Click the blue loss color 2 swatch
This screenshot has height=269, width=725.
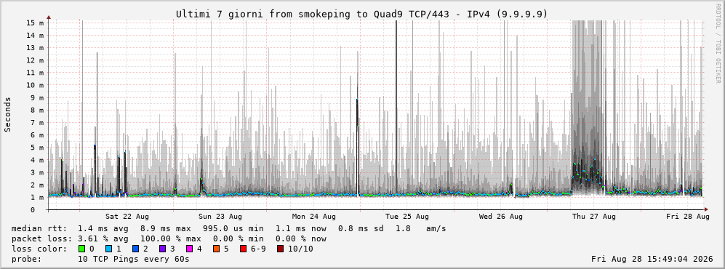tap(135, 249)
